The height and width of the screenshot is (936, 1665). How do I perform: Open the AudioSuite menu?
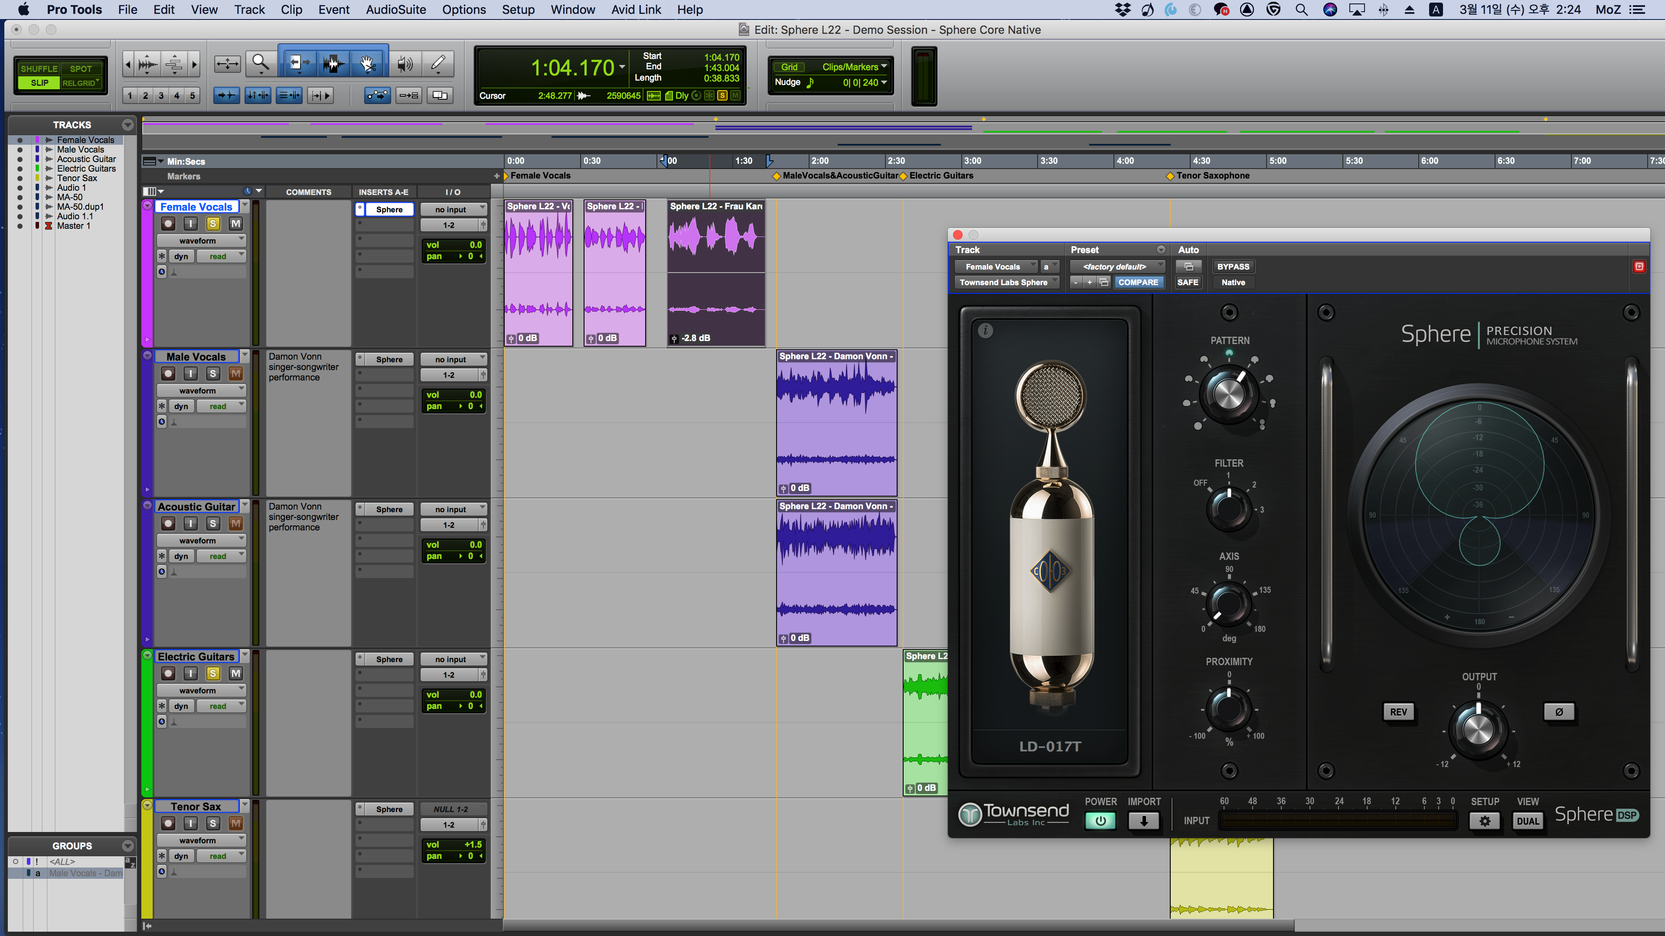click(395, 10)
